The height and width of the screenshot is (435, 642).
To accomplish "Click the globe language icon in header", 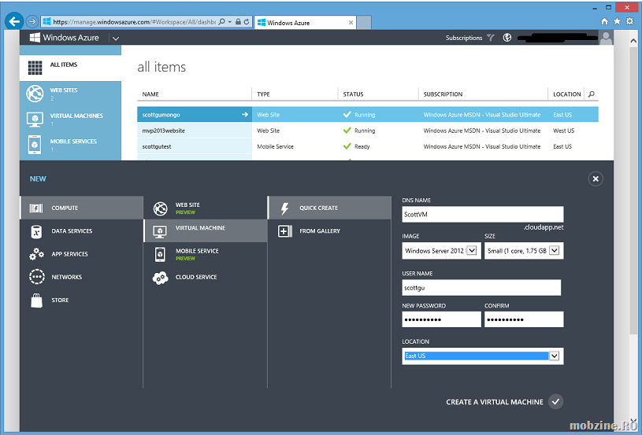I will click(x=508, y=38).
